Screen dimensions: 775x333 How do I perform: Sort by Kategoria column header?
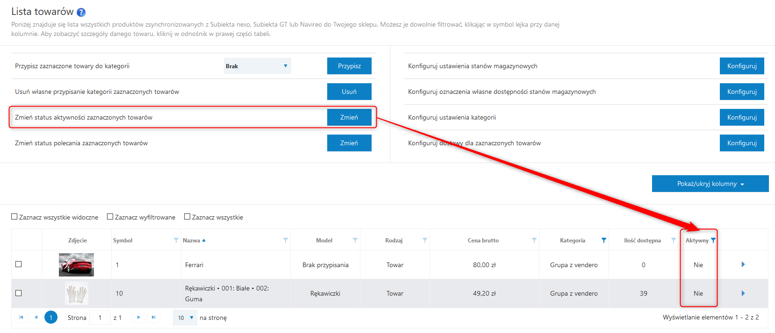coord(572,240)
